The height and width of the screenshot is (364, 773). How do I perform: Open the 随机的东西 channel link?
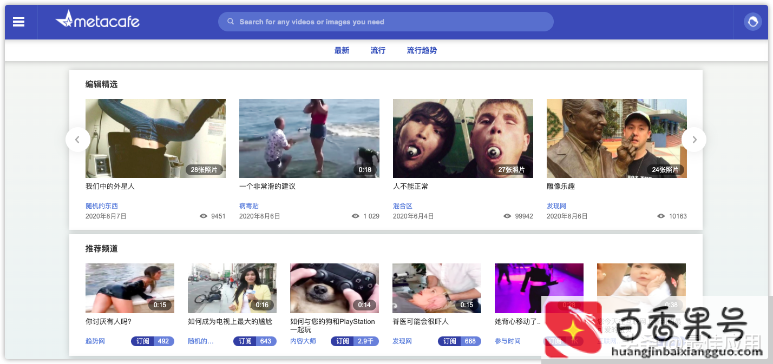tap(102, 206)
